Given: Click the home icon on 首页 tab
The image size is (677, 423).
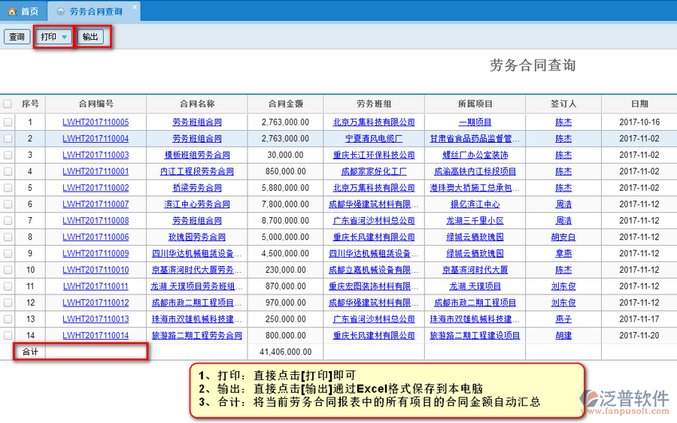Looking at the screenshot, I should pos(12,11).
